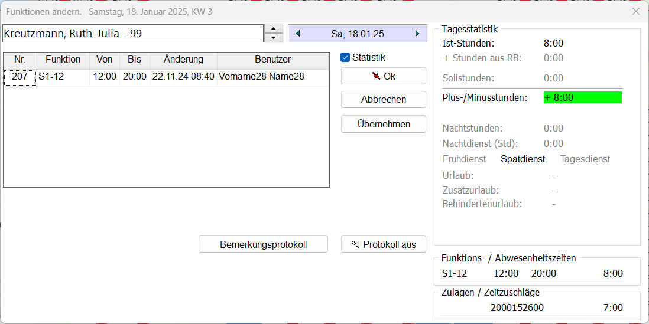Select row number 207 in the table
The image size is (649, 324).
pos(20,77)
